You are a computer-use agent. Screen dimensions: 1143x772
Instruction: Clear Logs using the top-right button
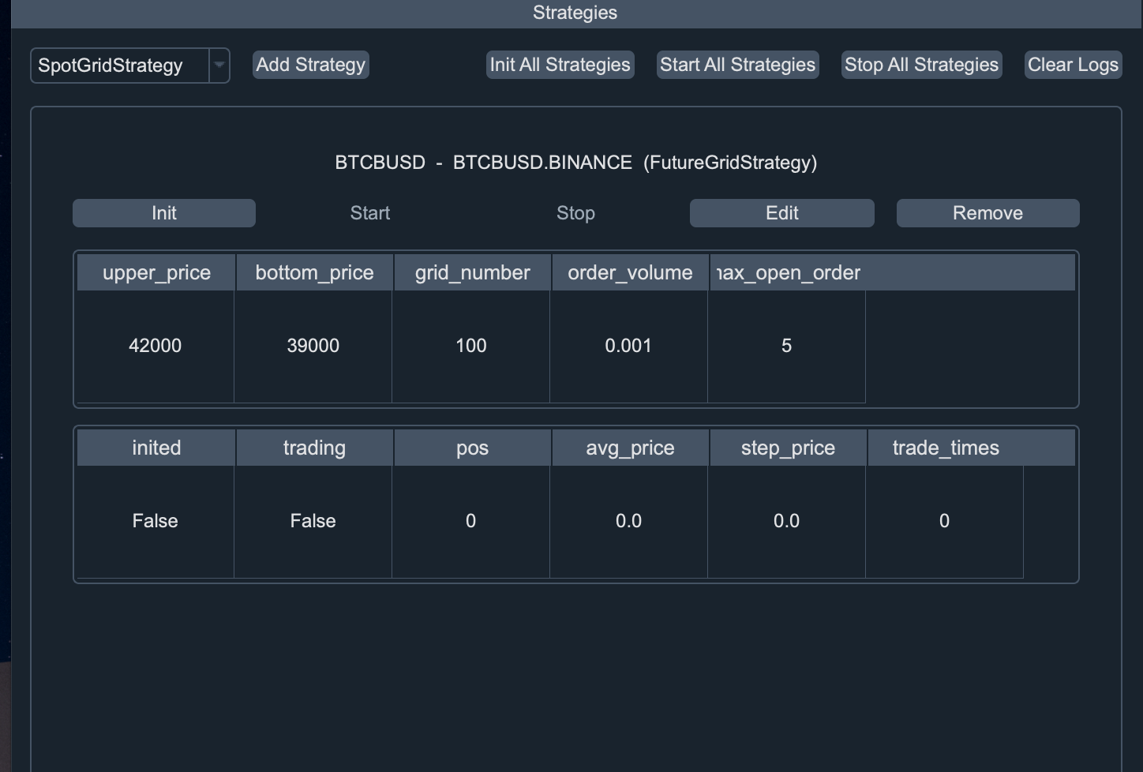(1073, 65)
